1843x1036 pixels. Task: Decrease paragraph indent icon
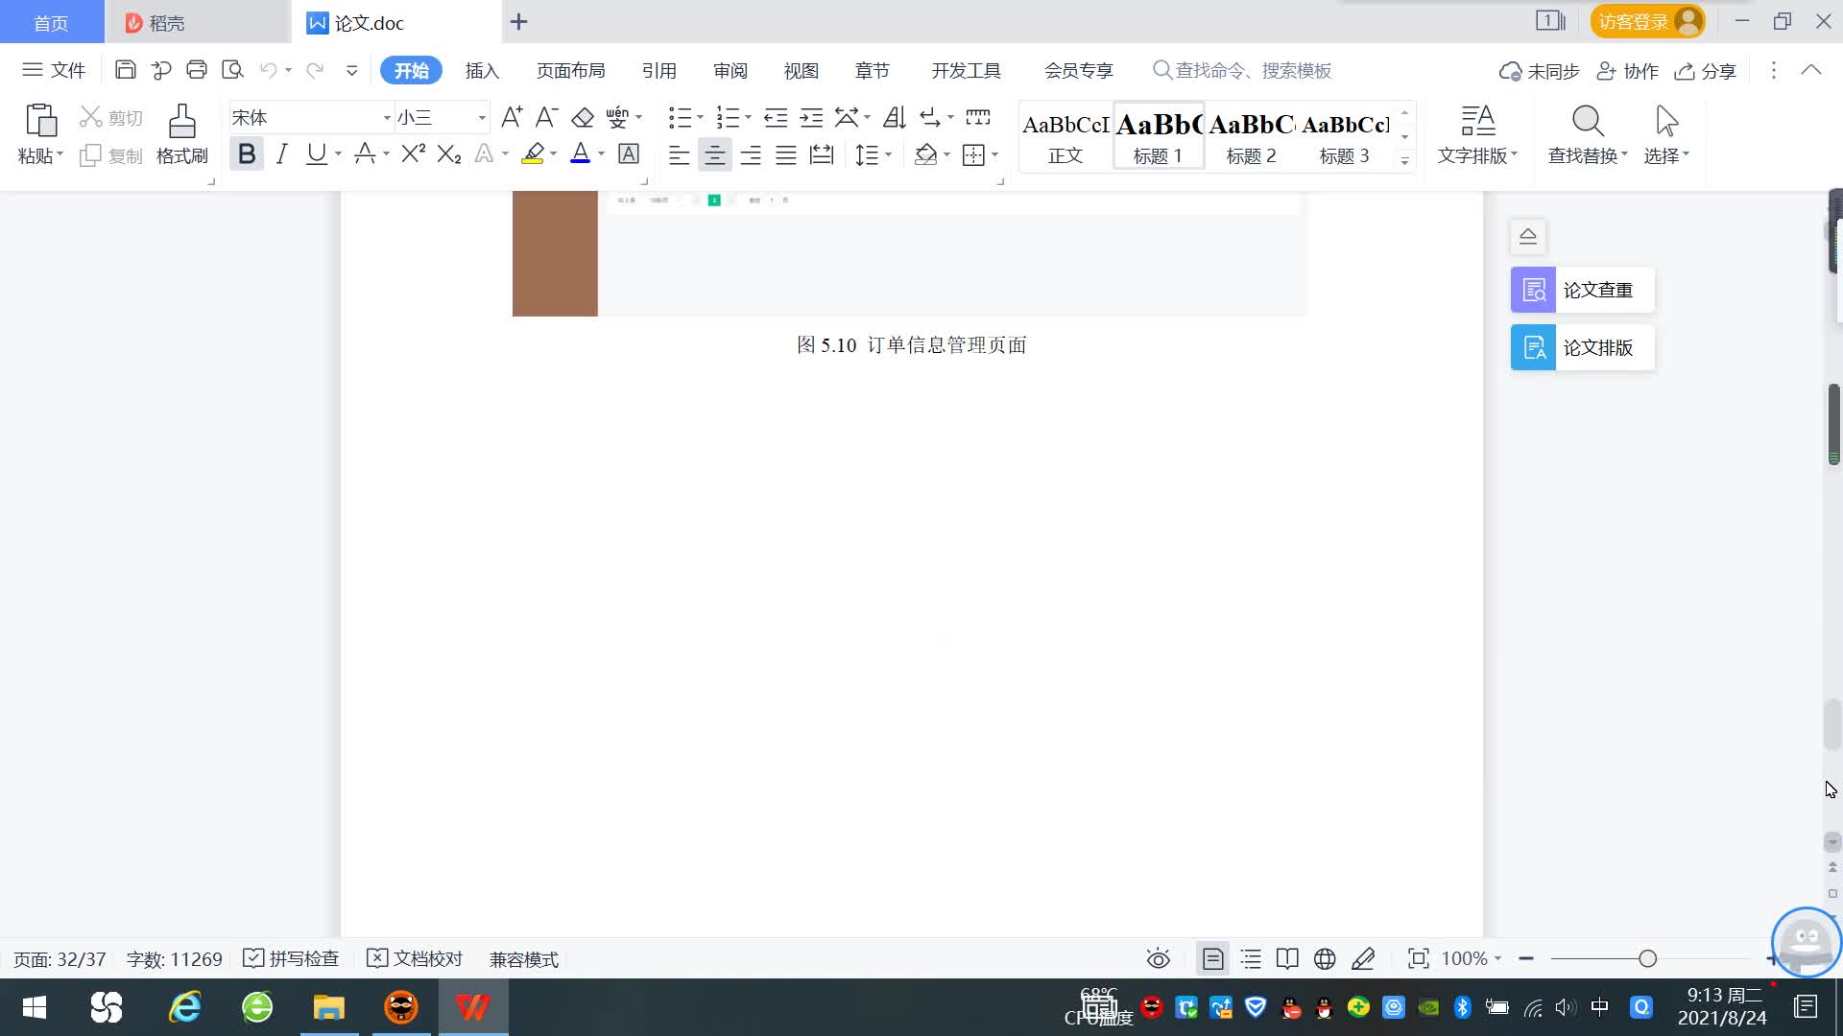776,117
